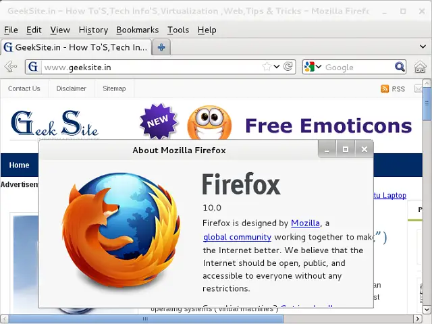Click the purple NEW badge in the banner
The height and width of the screenshot is (324, 432).
coord(159,121)
